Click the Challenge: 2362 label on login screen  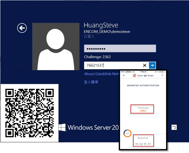pyautogui.click(x=97, y=57)
